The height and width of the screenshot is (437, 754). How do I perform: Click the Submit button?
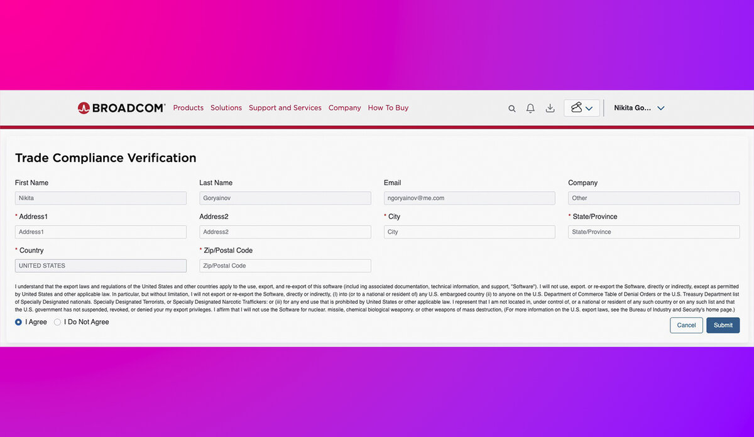coord(723,325)
